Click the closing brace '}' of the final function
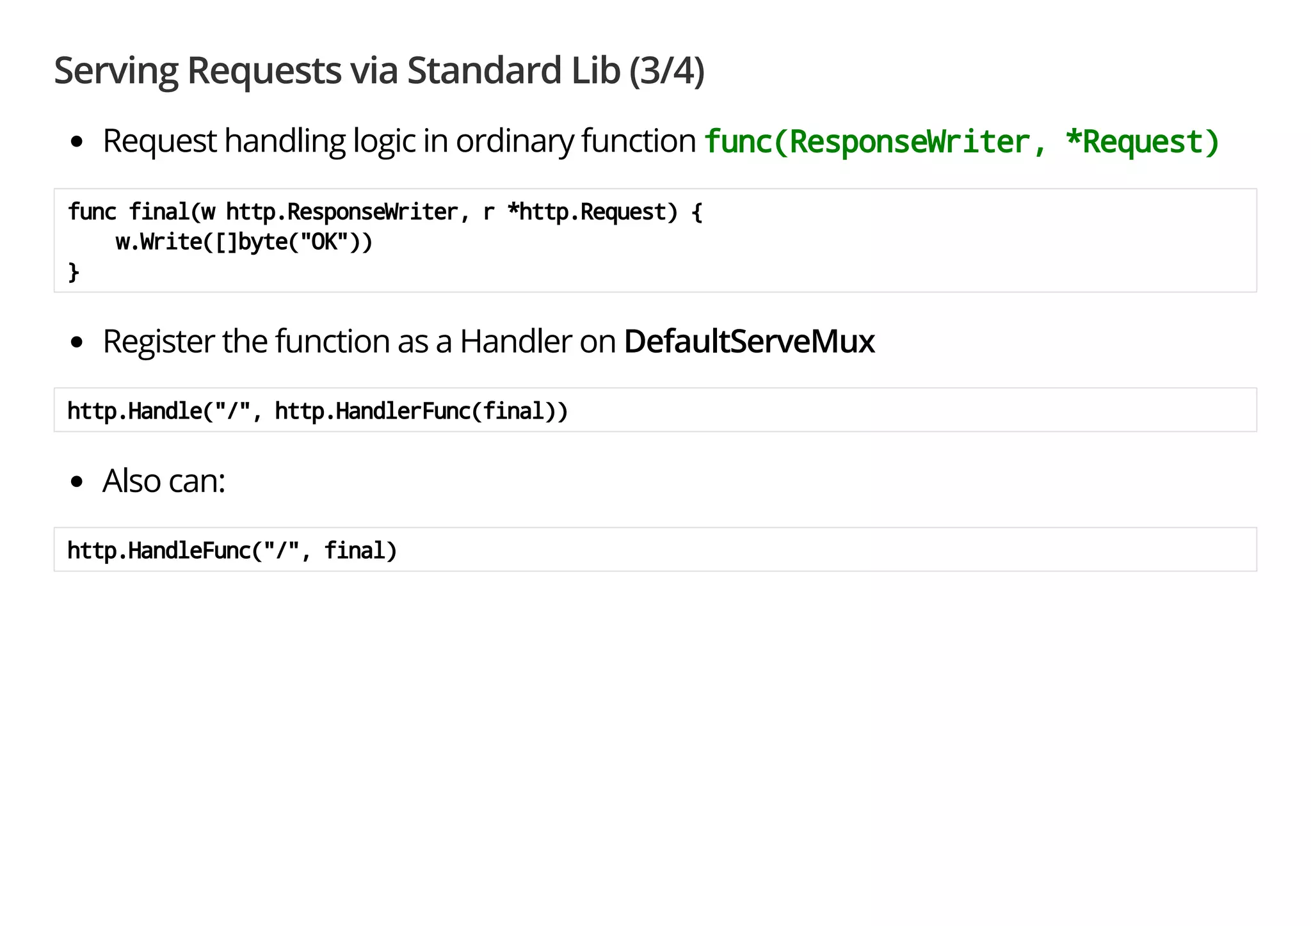The image size is (1311, 926). [74, 272]
